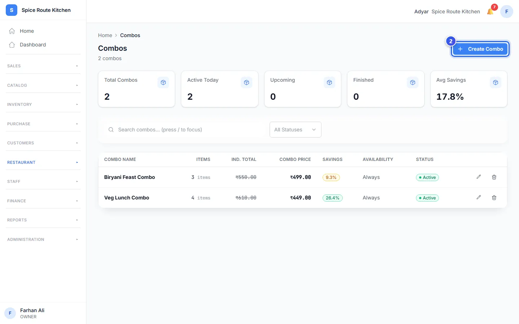Screen dimensions: 519x324
Task: Click the Active Today card cube icon
Action: (x=247, y=82)
